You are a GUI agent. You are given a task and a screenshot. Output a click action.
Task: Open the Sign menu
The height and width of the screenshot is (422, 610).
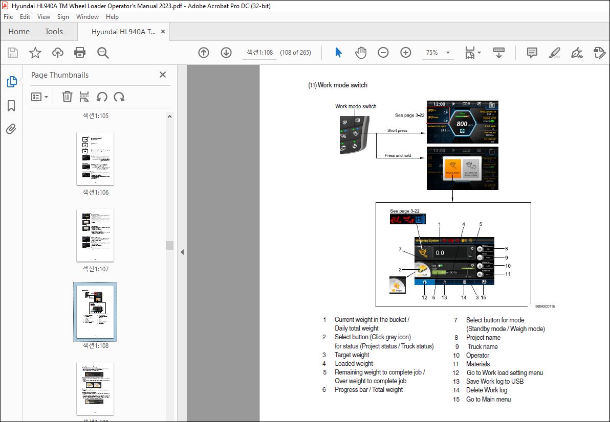point(63,17)
